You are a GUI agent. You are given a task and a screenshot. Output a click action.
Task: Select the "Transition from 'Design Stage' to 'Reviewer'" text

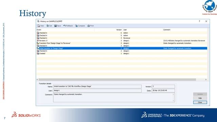(55, 43)
